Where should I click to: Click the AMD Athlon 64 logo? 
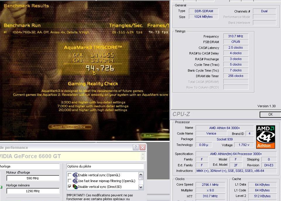coord(266,137)
